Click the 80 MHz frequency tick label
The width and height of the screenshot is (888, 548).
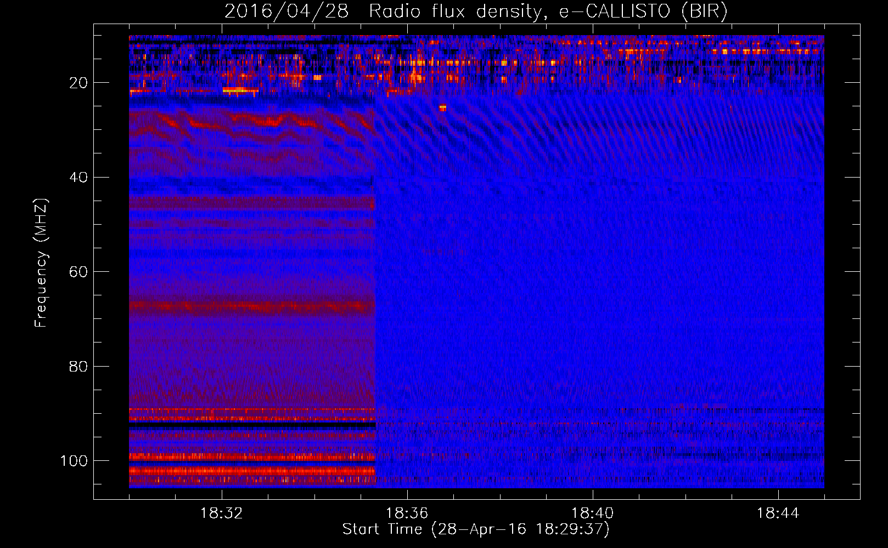click(78, 366)
